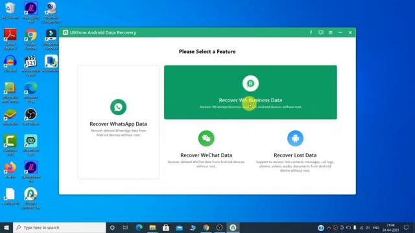Click the taskbar search box
Image resolution: width=415 pixels, height=233 pixels.
[59, 227]
